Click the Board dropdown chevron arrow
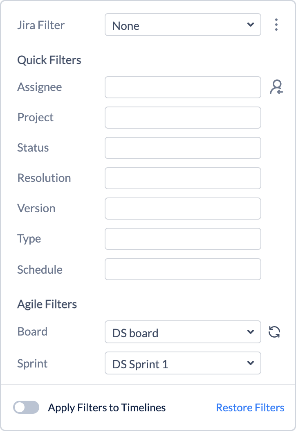This screenshot has width=296, height=431. (251, 332)
